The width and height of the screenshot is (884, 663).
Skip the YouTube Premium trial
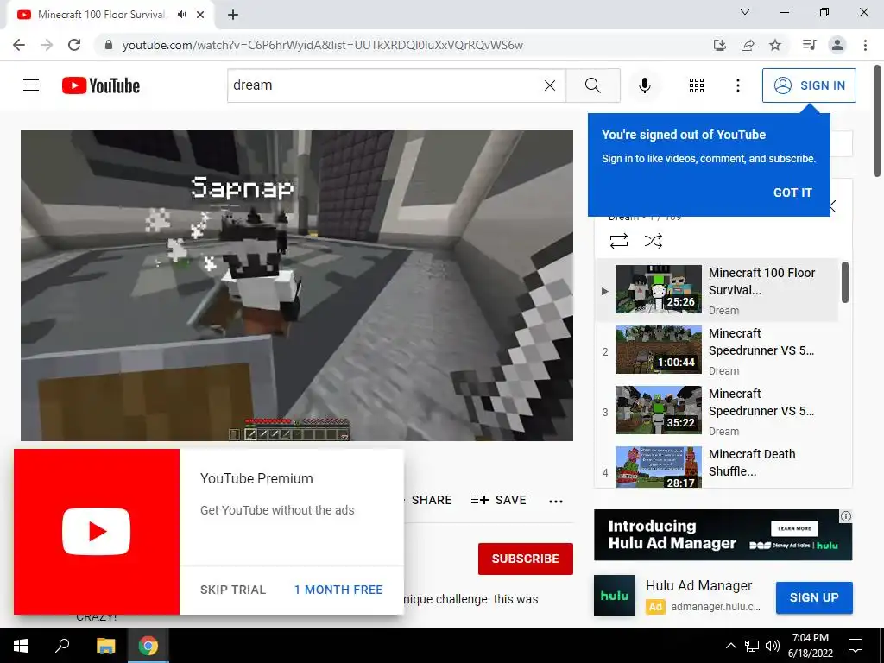point(233,590)
